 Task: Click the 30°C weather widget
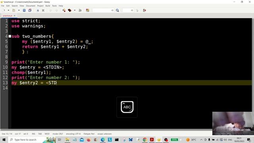point(191,139)
